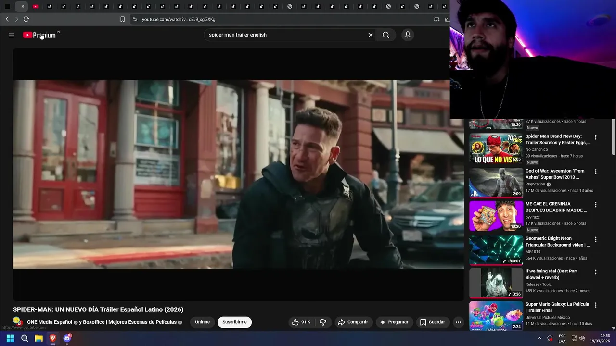Open more actions ellipsis below video
Viewport: 616px width, 346px height.
coord(458,322)
